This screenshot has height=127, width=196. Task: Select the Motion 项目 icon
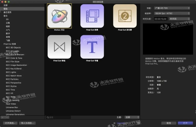[59, 16]
